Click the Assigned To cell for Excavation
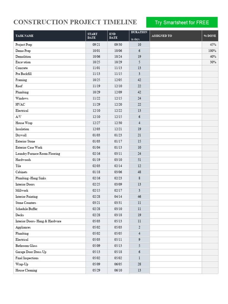Screen dimensions: 228x304 pos(176,62)
